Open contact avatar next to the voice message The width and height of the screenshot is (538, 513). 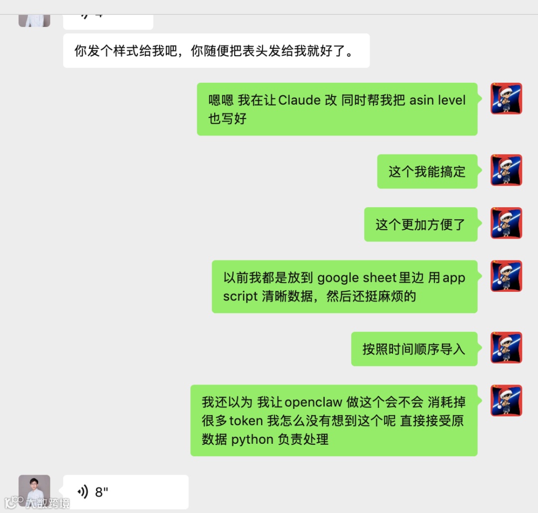click(x=34, y=491)
